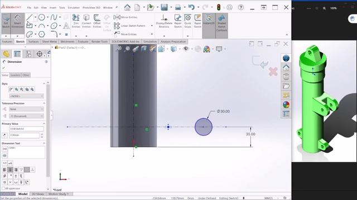Collapse the Primary Value section
357x200 pixels.
click(x=44, y=123)
